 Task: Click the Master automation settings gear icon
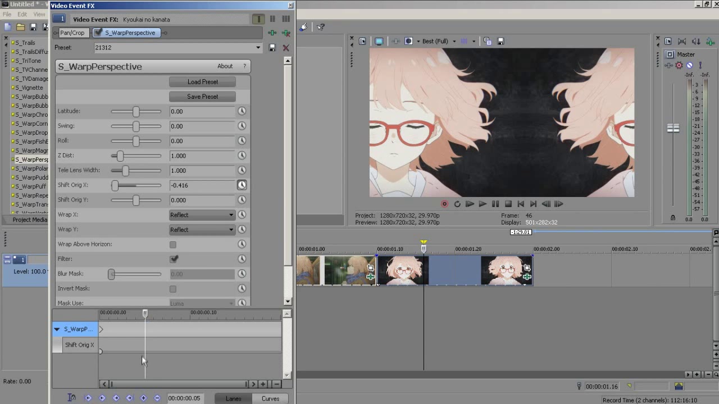coord(679,65)
